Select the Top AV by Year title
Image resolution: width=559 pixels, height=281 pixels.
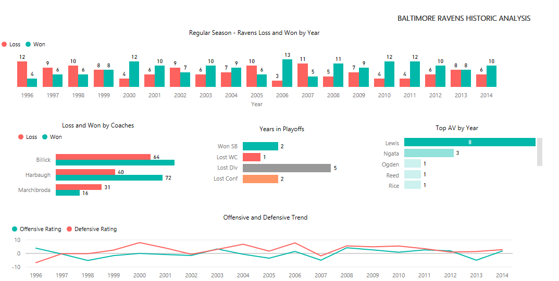tap(457, 128)
